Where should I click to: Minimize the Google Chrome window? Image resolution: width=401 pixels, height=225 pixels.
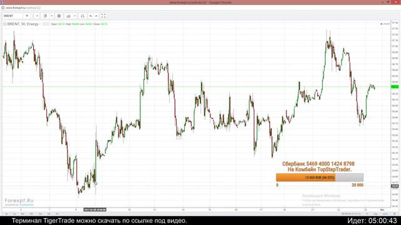click(383, 2)
